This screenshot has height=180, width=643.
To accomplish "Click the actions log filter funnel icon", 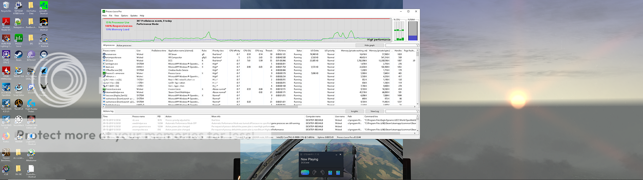I will pos(417,111).
